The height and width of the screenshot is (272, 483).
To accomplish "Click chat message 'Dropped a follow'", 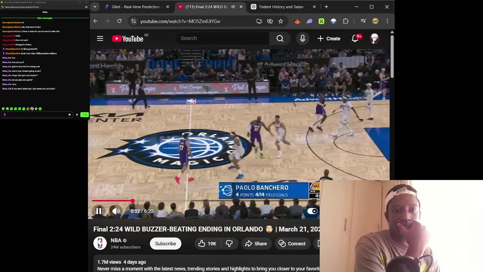I will (23, 45).
